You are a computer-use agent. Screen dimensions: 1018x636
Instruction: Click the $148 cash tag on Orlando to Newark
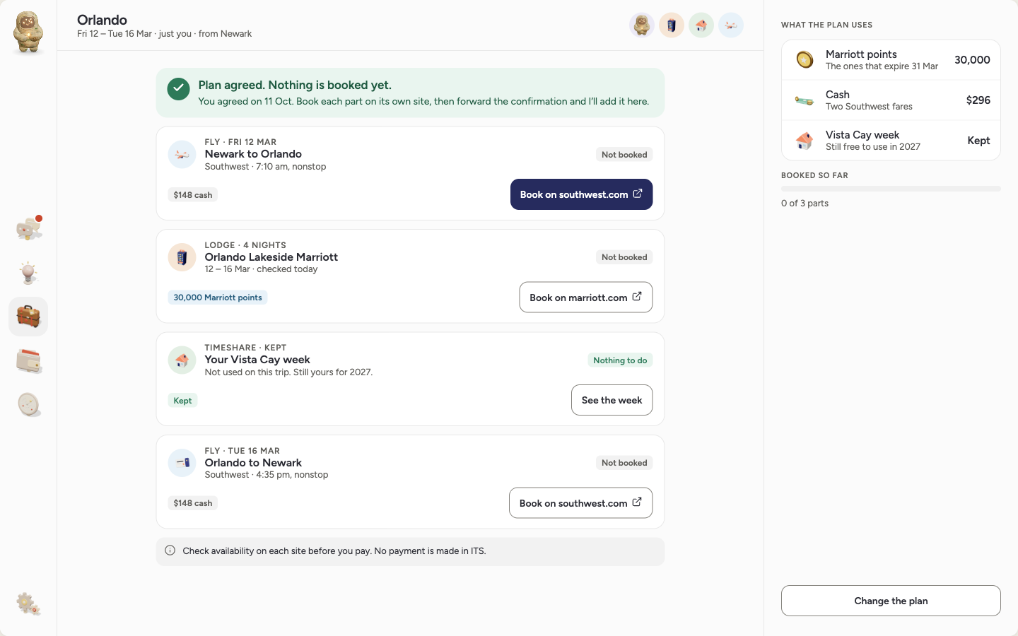192,503
